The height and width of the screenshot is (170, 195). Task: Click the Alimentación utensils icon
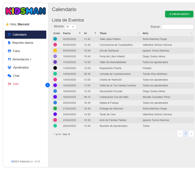pos(9,59)
